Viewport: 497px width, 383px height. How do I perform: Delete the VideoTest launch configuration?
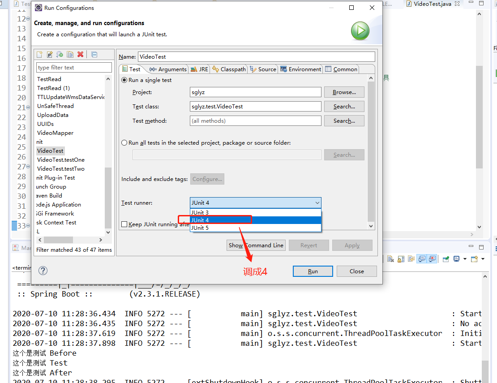coord(81,54)
